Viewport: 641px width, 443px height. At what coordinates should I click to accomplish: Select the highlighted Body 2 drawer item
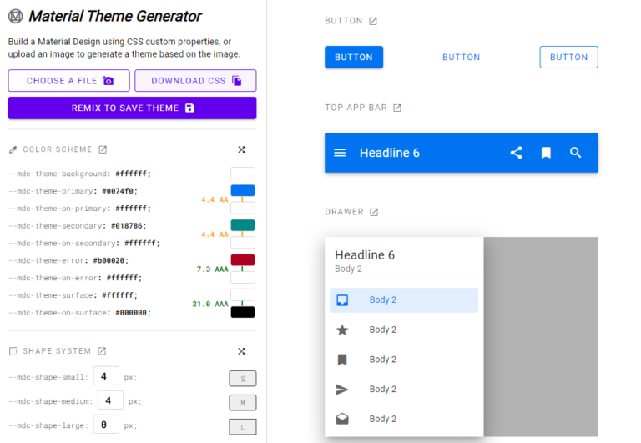pos(404,300)
